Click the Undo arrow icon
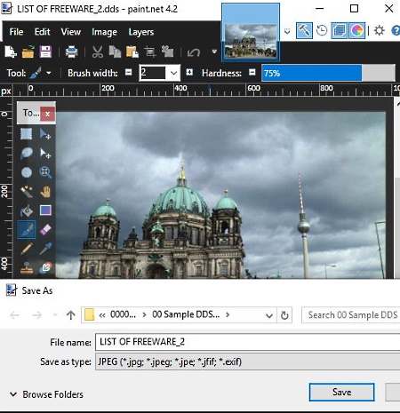This screenshot has width=400, height=413. click(x=194, y=52)
